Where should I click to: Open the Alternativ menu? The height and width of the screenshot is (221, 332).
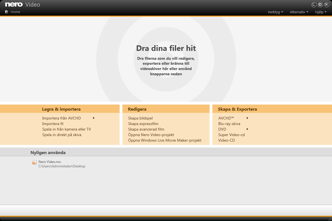pyautogui.click(x=299, y=12)
